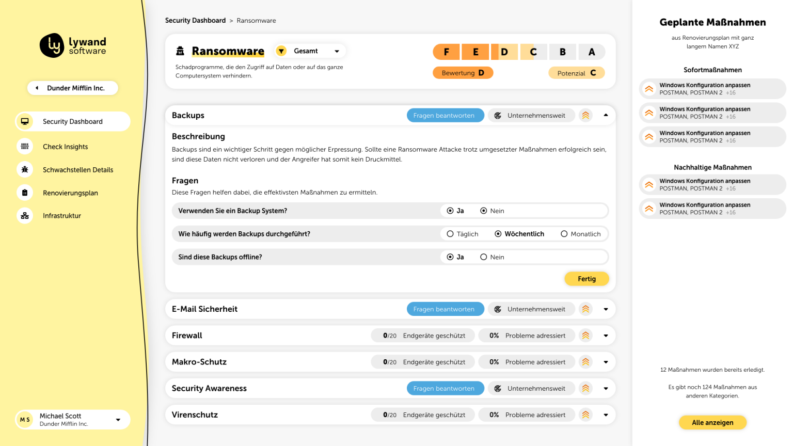Image resolution: width=793 pixels, height=446 pixels.
Task: Click the Unternehmensweit gauge icon in Backups row
Action: (x=498, y=116)
